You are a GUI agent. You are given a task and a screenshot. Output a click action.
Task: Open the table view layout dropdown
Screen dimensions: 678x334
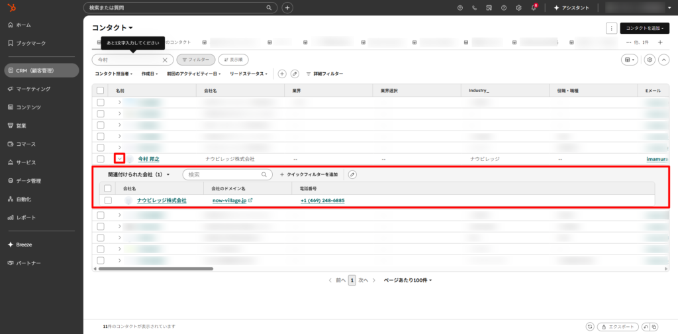coord(629,60)
